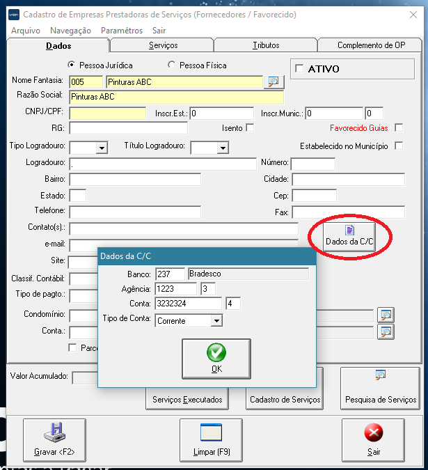Save record with Gravar <F2> disk icon
The image size is (428, 470).
tap(54, 440)
